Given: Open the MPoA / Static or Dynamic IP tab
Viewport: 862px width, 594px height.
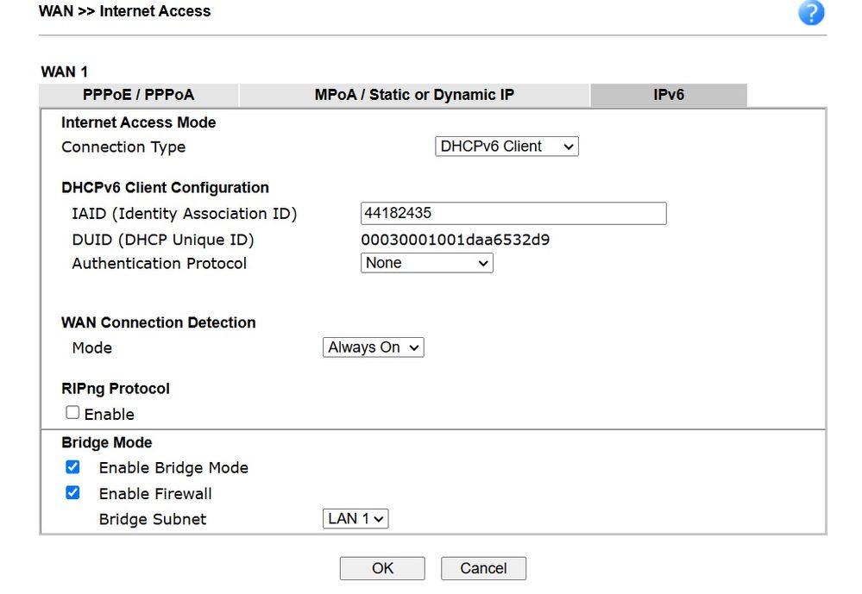Looking at the screenshot, I should [x=414, y=95].
